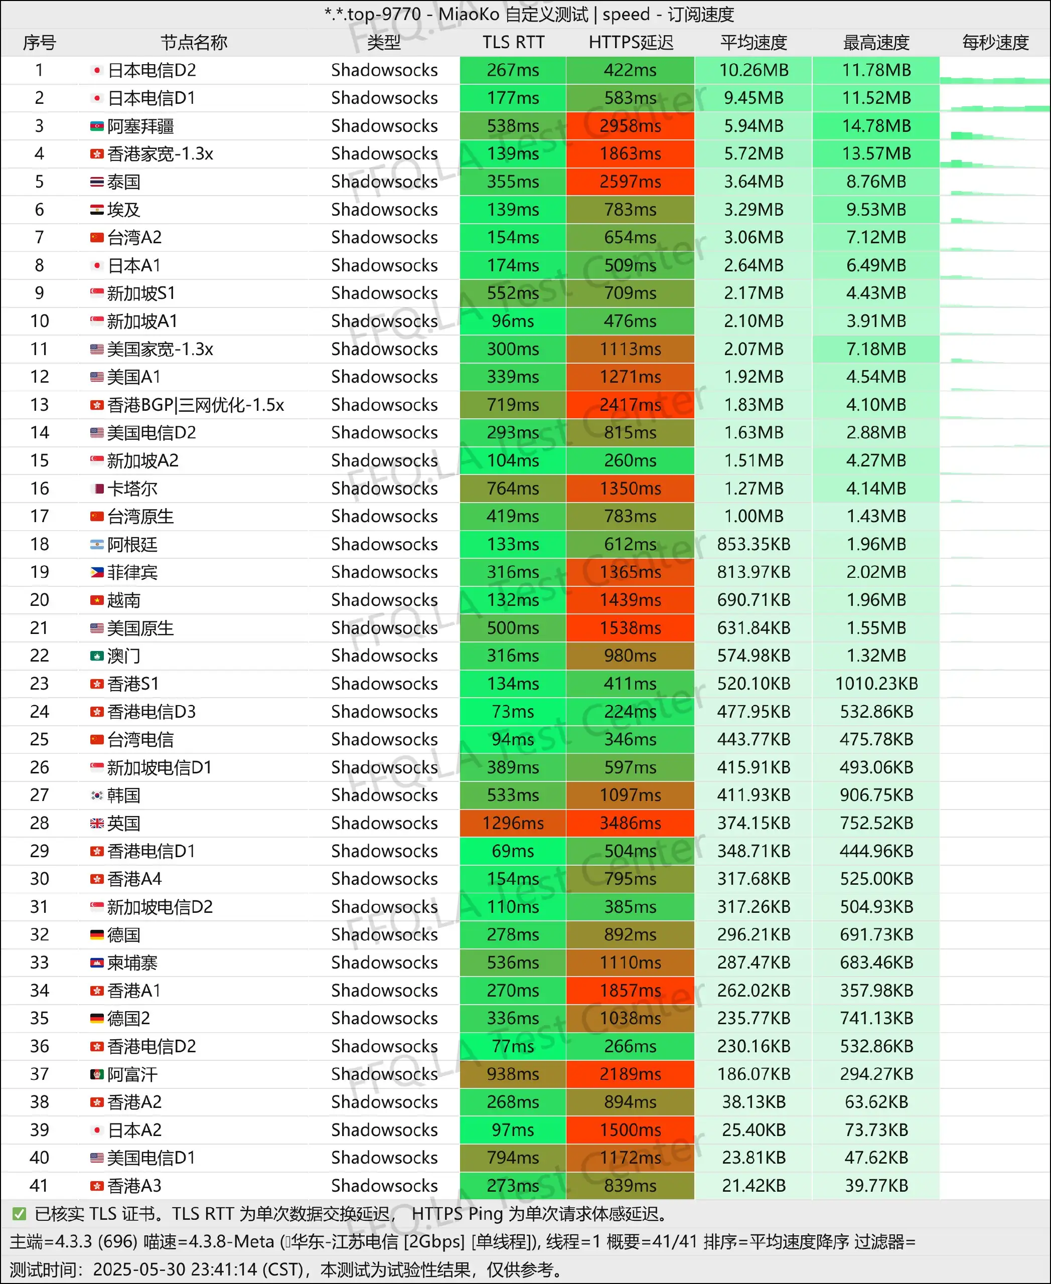Click the node name 美国原生

(140, 628)
